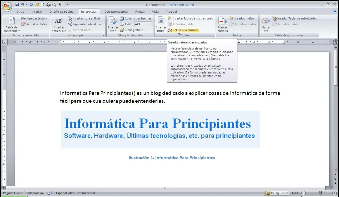Open the undo history dropdown arrow
The height and width of the screenshot is (197, 339).
pyautogui.click(x=26, y=4)
